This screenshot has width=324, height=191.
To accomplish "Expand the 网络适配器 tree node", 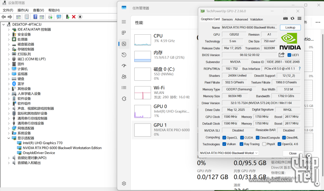I will 9,128.
